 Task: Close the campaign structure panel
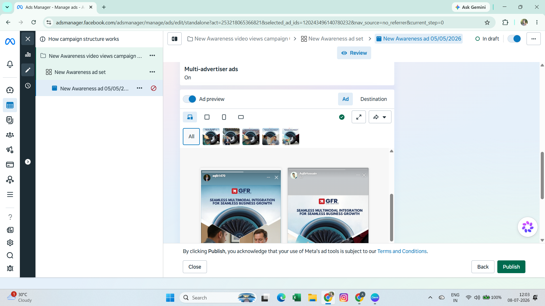click(28, 39)
